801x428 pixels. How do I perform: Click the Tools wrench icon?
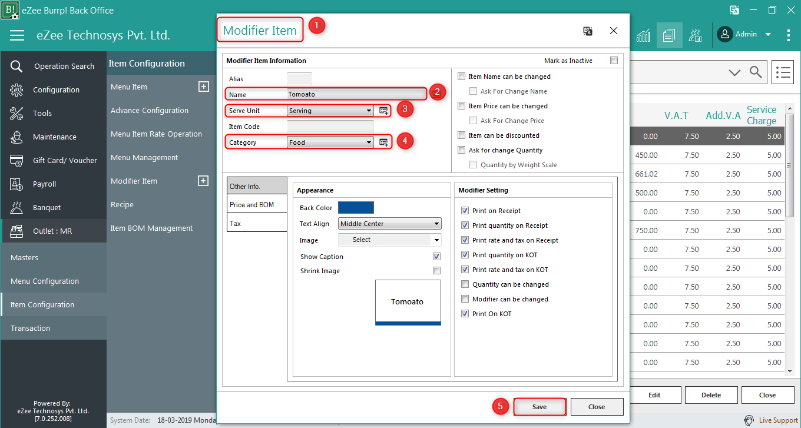(16, 113)
